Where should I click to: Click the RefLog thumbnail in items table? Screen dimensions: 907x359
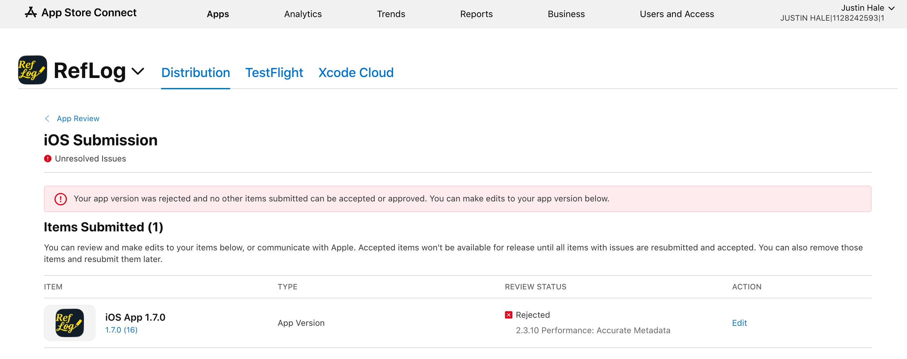click(69, 323)
